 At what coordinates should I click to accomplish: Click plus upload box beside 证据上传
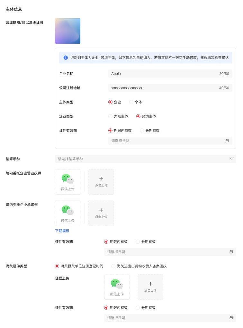(150, 287)
